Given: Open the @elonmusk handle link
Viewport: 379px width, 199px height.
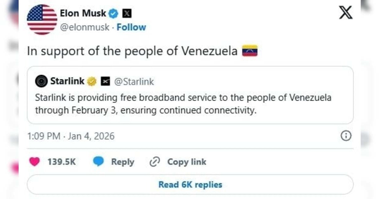Looking at the screenshot, I should [85, 27].
